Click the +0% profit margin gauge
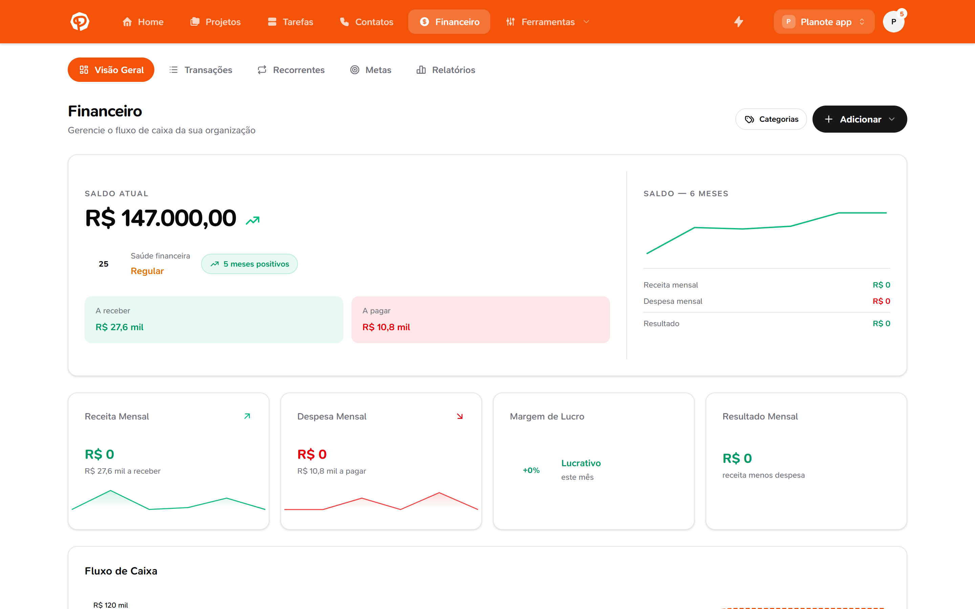 (x=531, y=470)
